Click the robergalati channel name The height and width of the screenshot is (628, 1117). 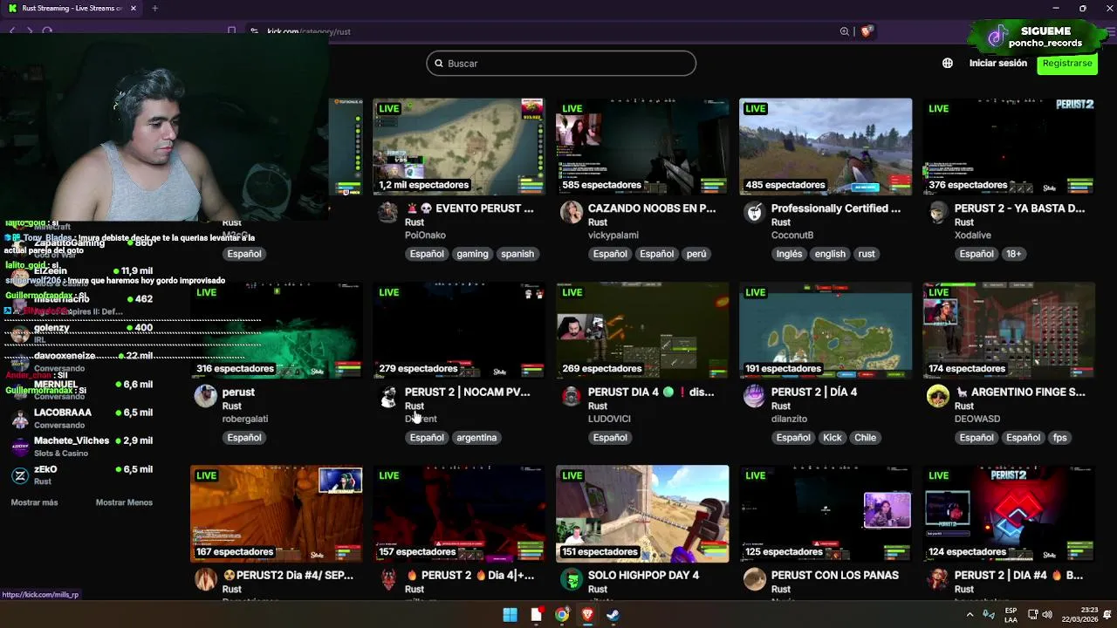tap(245, 419)
